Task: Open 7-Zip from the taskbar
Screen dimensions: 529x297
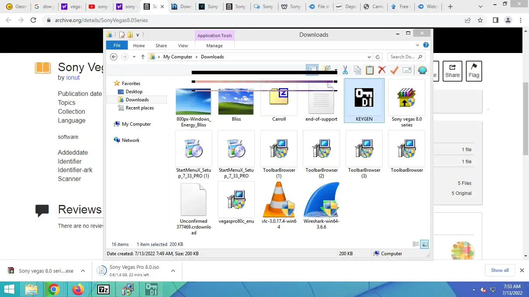Action: pos(103,289)
